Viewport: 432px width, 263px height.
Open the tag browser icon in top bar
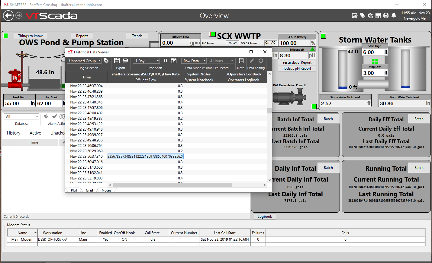tap(363, 15)
